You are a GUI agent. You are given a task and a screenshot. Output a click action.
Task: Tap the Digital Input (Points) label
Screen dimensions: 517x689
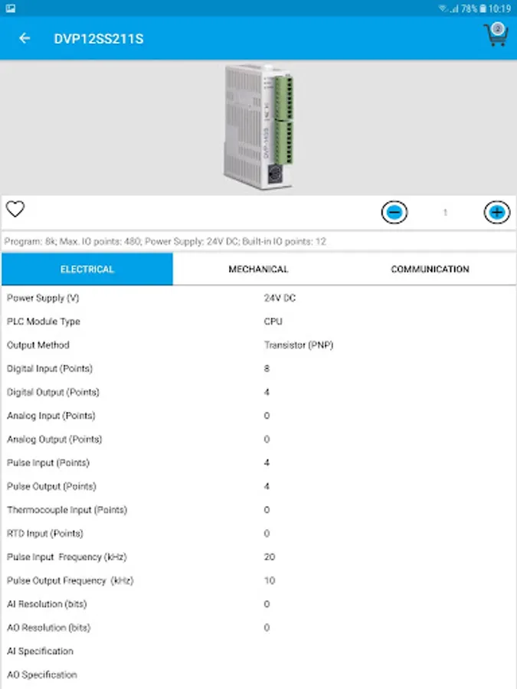pyautogui.click(x=50, y=369)
